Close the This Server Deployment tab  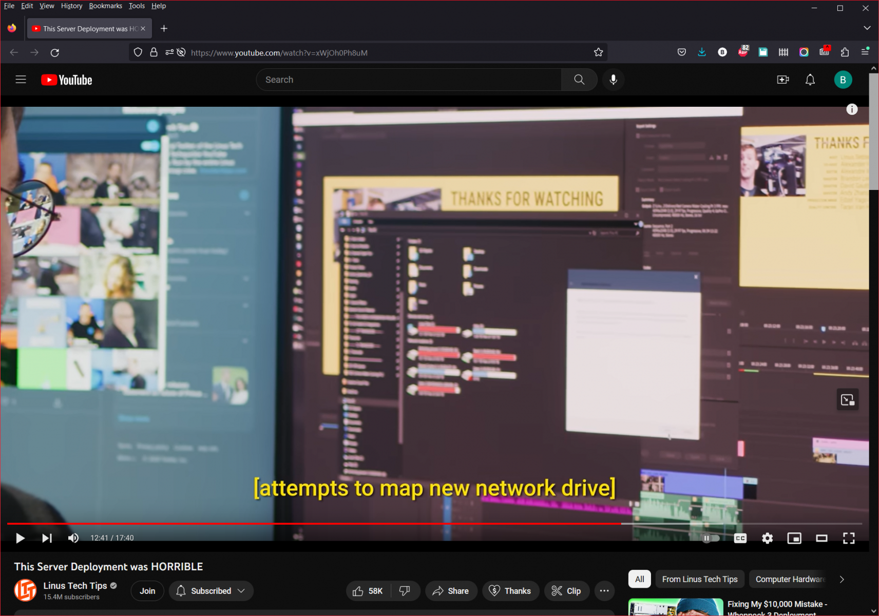[x=143, y=29]
